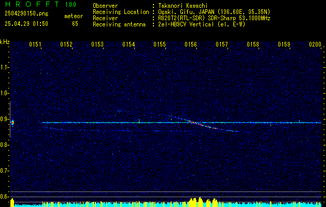The height and width of the screenshot is (207, 326).
Task: Click the 0158 time marker
Action: pyautogui.click(x=253, y=45)
